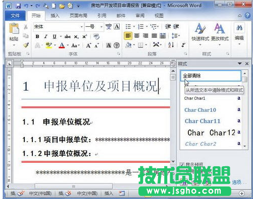
Task: Apply red font color
Action: (62, 45)
